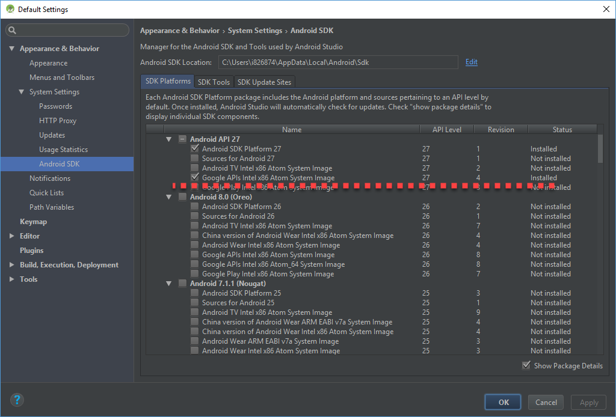Check Google Play Intel x86 Atom System Image 26
This screenshot has width=616, height=417.
(194, 273)
